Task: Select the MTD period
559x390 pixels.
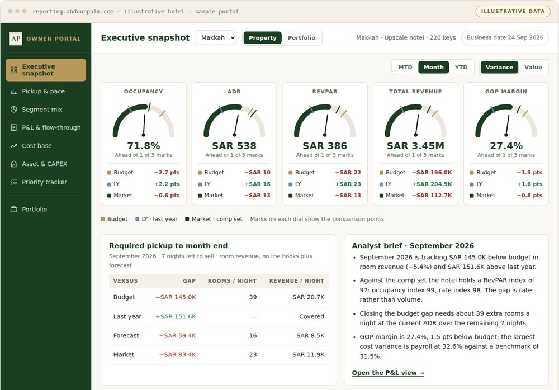Action: point(405,68)
